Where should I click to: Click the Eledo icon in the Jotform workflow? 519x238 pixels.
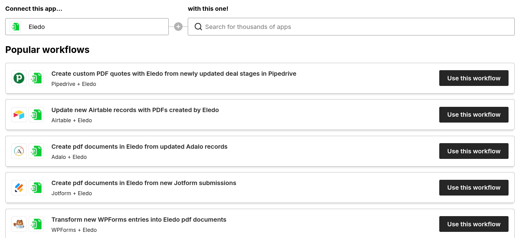(36, 188)
